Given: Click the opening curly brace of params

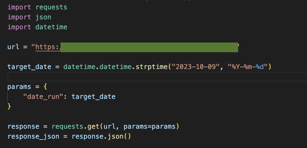Looking at the screenshot, I should point(46,87).
